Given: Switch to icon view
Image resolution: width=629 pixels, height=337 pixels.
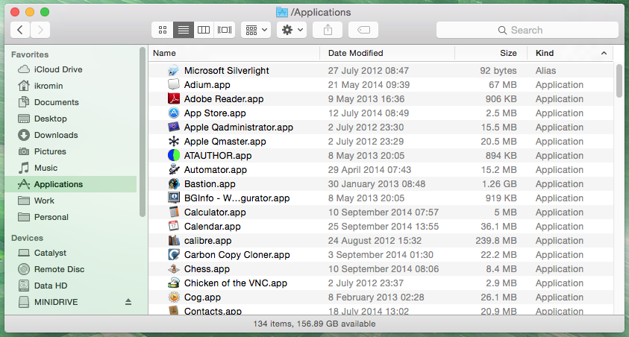Looking at the screenshot, I should pos(163,30).
